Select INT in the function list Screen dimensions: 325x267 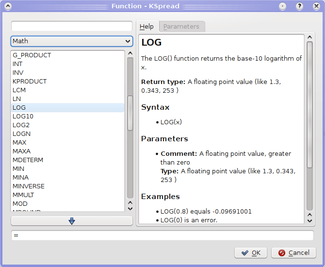pyautogui.click(x=67, y=64)
